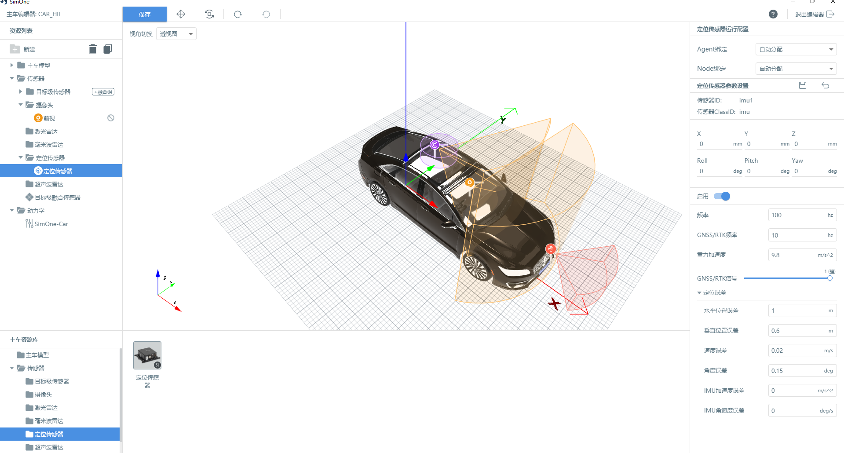Image resolution: width=844 pixels, height=453 pixels.
Task: Select 目标级融合传感器 diamond icon
Action: (x=29, y=197)
